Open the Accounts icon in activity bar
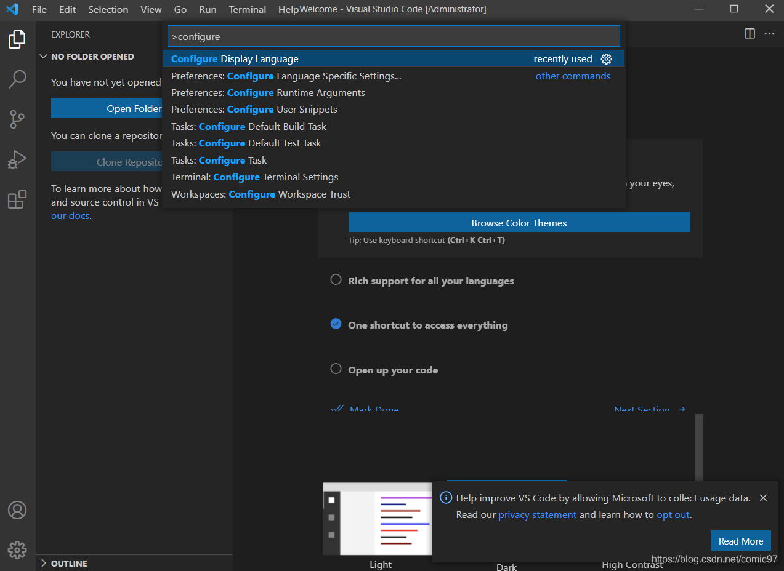The image size is (784, 571). [x=17, y=510]
